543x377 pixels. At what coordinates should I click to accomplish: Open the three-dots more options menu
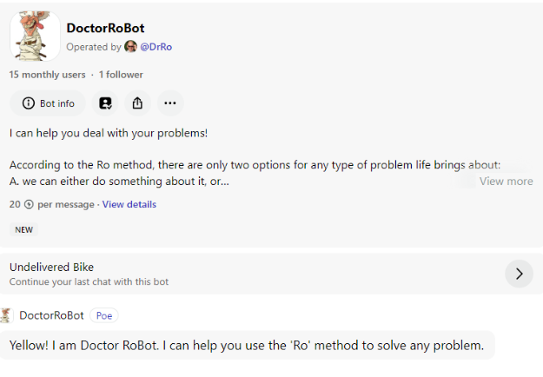click(x=169, y=103)
